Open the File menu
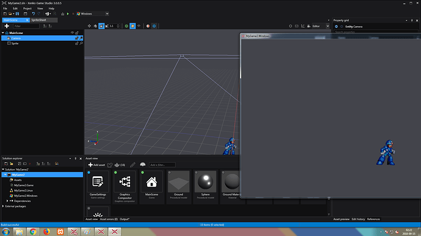421x236 pixels. tap(5, 9)
